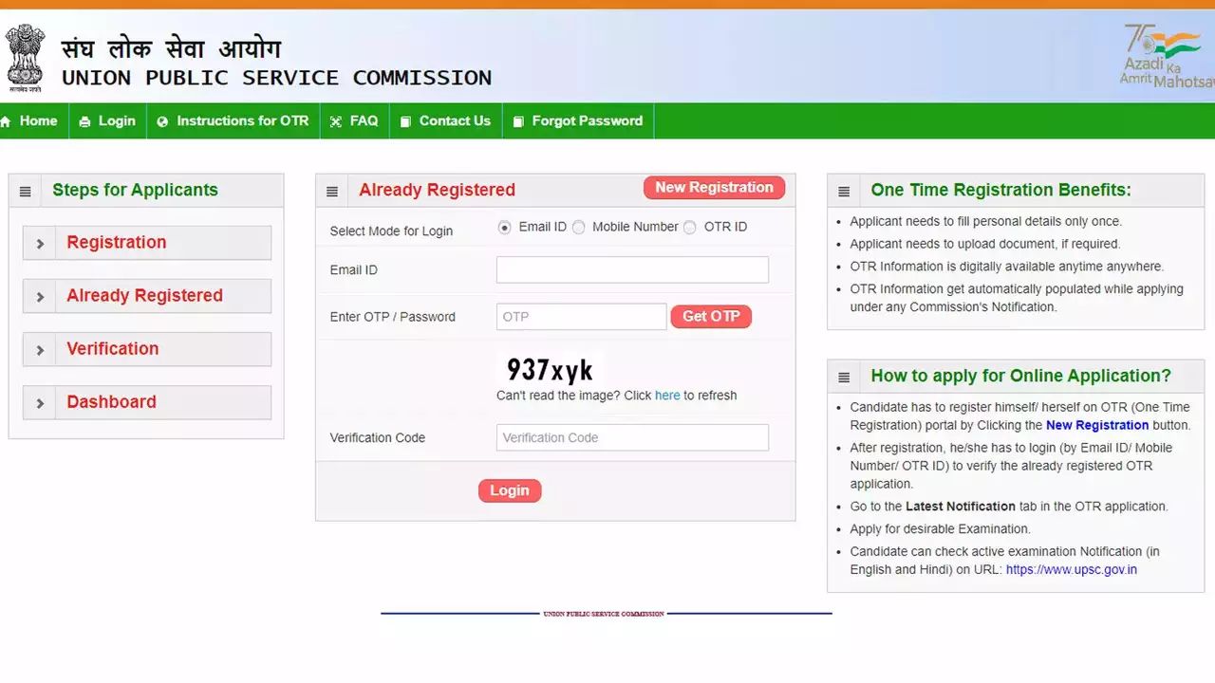Open Forgot Password menu item
Viewport: 1215px width, 683px height.
(x=578, y=121)
